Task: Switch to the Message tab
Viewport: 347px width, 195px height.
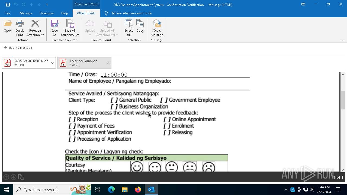Action: point(26,13)
